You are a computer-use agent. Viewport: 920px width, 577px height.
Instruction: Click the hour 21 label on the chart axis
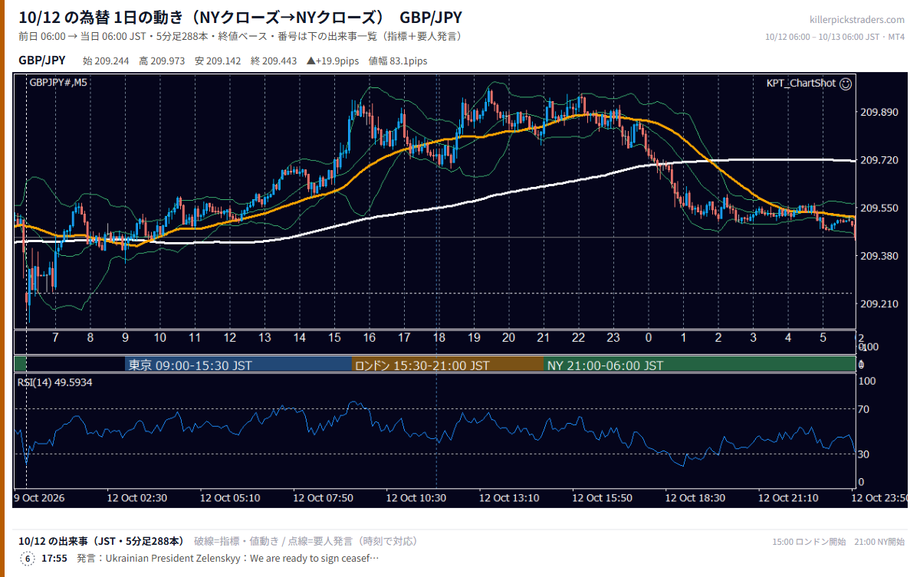[x=544, y=338]
